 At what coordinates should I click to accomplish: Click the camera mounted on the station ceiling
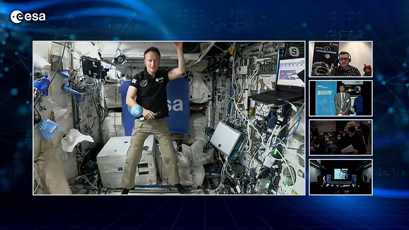[120, 59]
